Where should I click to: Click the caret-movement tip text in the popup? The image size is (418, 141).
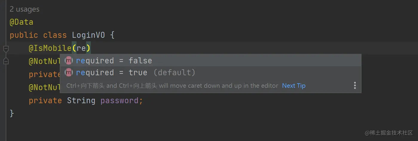pyautogui.click(x=172, y=86)
